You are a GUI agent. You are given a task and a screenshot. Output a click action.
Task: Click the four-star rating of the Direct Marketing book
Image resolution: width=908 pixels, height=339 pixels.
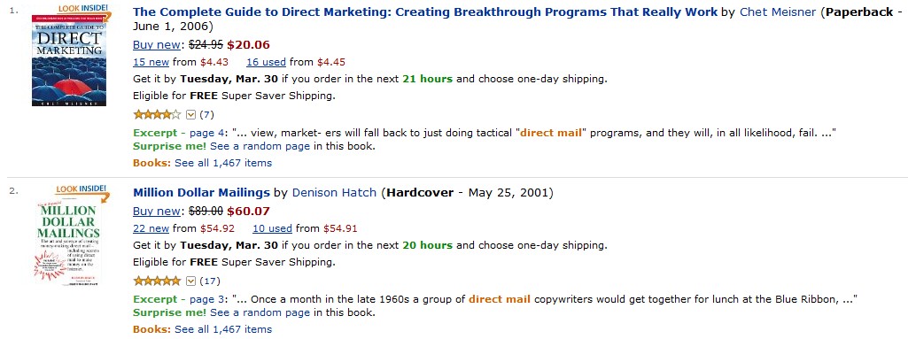point(156,114)
